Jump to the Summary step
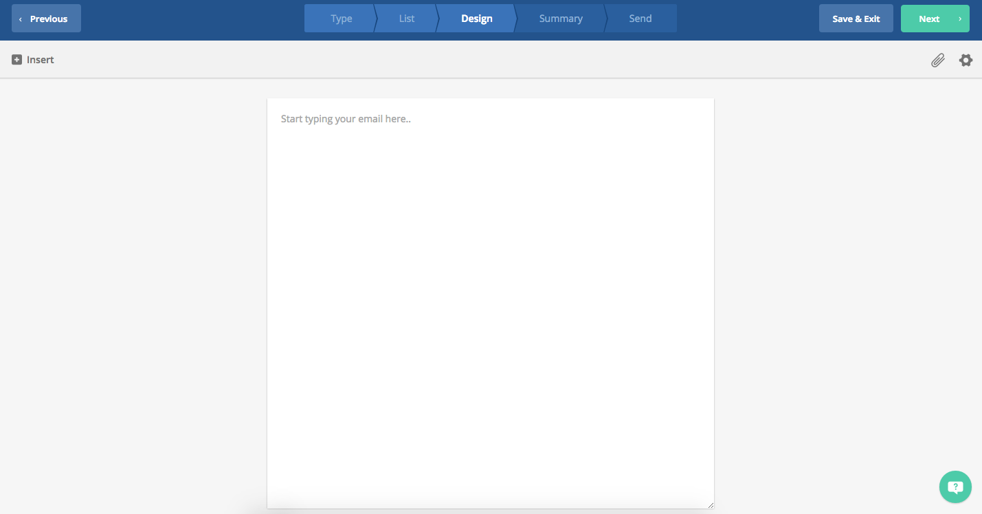The image size is (982, 514). 561,19
